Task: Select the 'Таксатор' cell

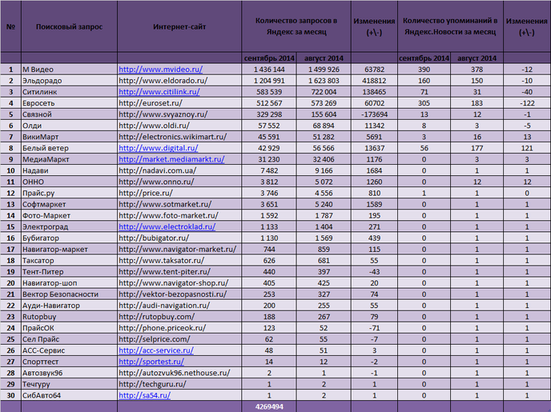Action: [69, 260]
